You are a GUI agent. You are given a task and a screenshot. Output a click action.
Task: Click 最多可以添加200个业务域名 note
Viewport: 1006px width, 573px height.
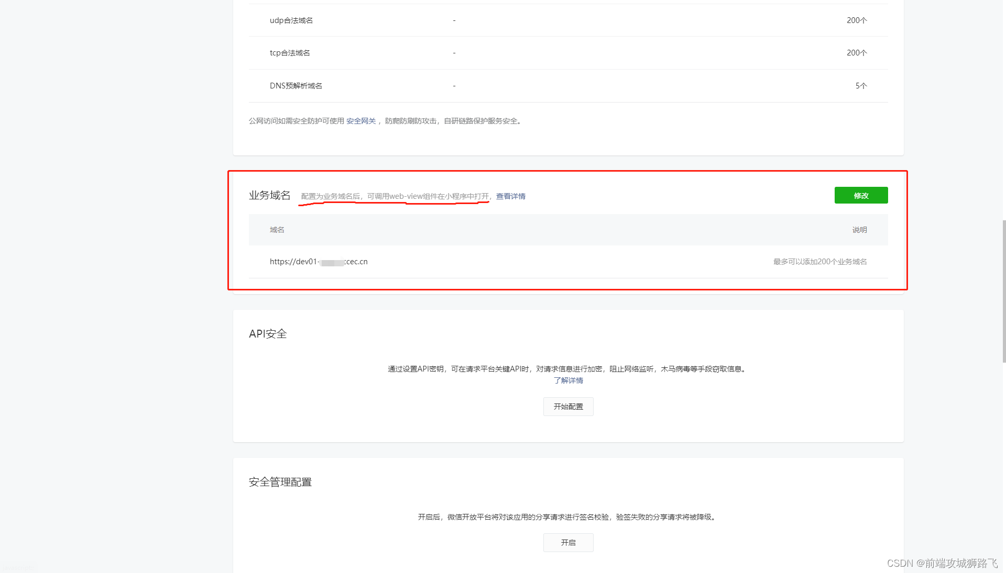tap(820, 262)
